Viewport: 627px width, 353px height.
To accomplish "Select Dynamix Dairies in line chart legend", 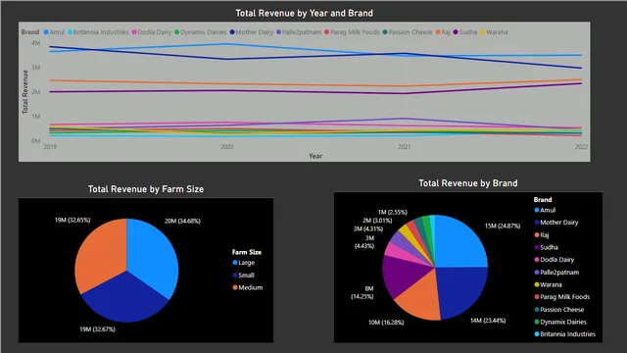I will (x=200, y=32).
